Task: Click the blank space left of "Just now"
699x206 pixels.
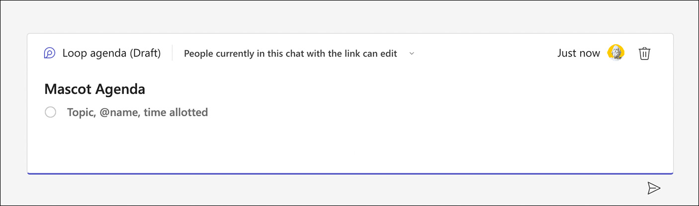Action: 487,54
